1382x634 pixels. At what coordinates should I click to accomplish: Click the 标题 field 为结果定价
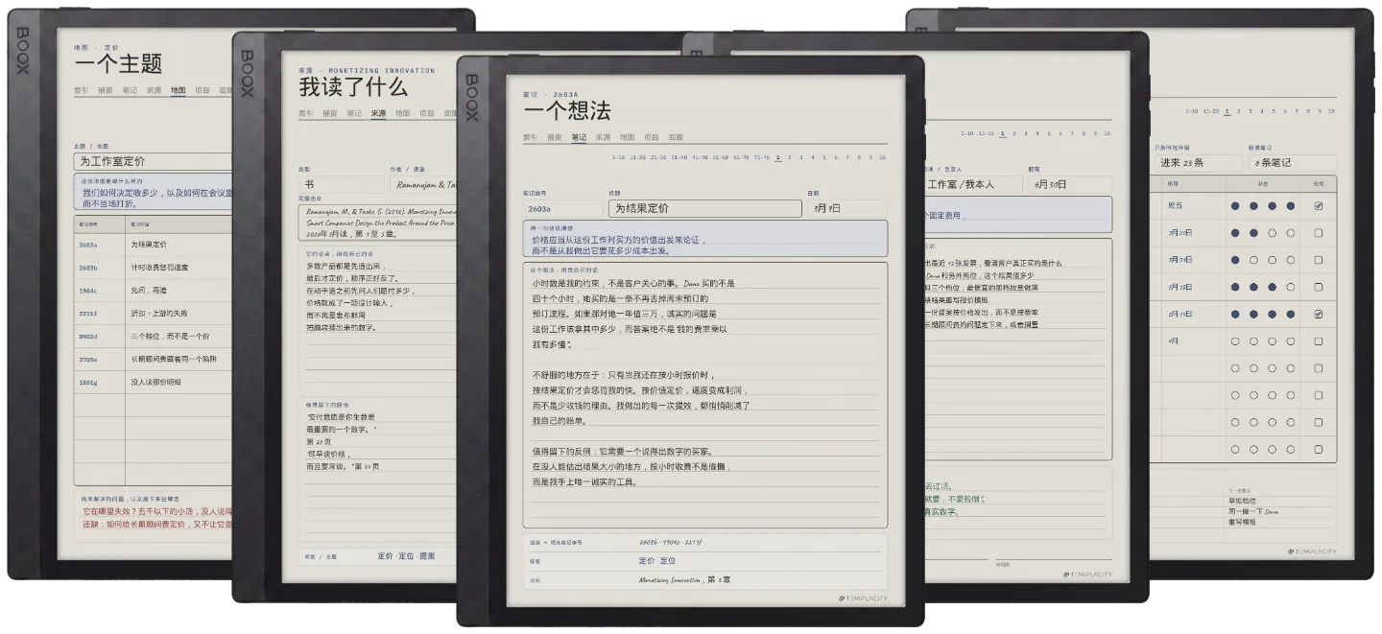pos(705,208)
